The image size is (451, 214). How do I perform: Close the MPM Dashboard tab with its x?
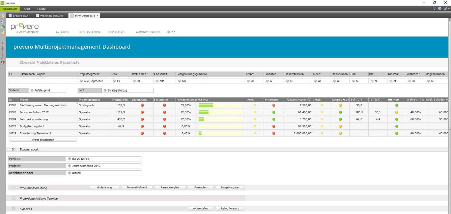point(97,15)
